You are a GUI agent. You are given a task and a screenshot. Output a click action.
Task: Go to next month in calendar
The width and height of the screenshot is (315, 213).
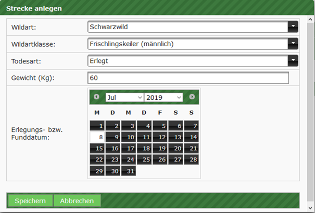pos(192,97)
